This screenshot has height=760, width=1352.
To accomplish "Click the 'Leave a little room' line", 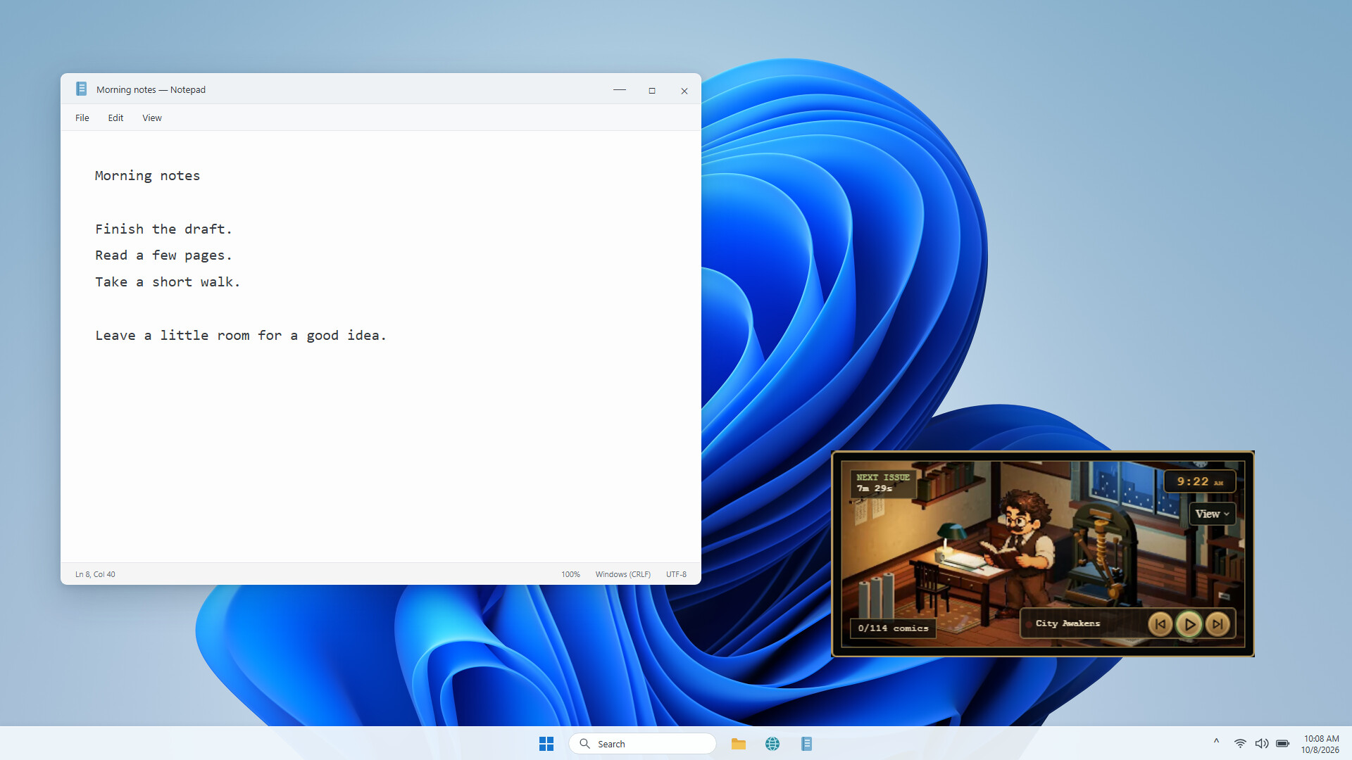I will coord(241,336).
